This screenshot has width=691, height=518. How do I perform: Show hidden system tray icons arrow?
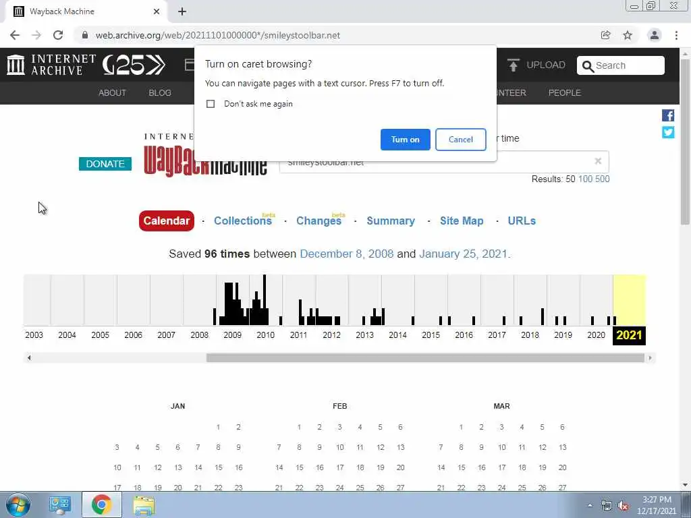pos(590,505)
